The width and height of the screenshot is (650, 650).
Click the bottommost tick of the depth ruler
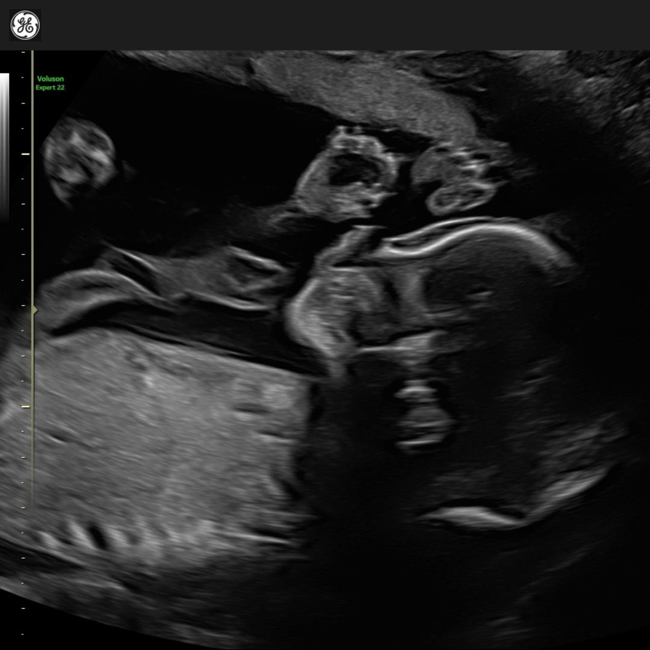23,633
